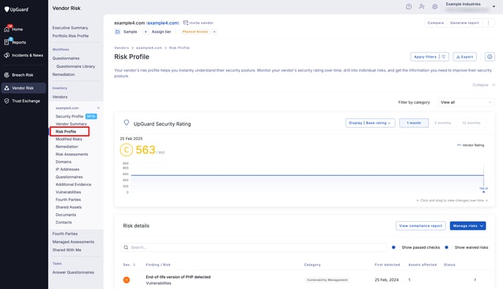Click the Home icon in sidebar
This screenshot has width=503, height=289.
pos(7,29)
